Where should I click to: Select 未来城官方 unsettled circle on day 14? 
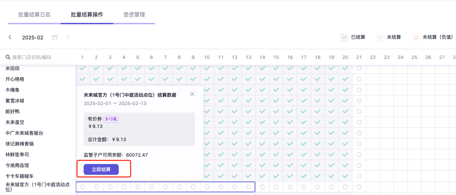click(262, 187)
